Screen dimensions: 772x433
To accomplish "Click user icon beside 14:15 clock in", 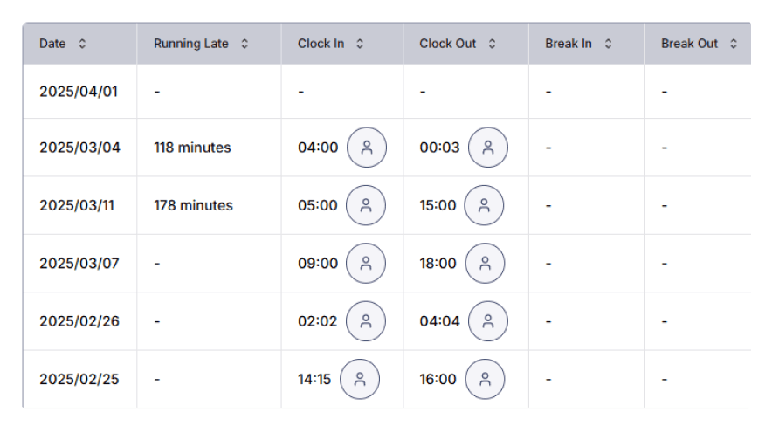I will click(360, 379).
